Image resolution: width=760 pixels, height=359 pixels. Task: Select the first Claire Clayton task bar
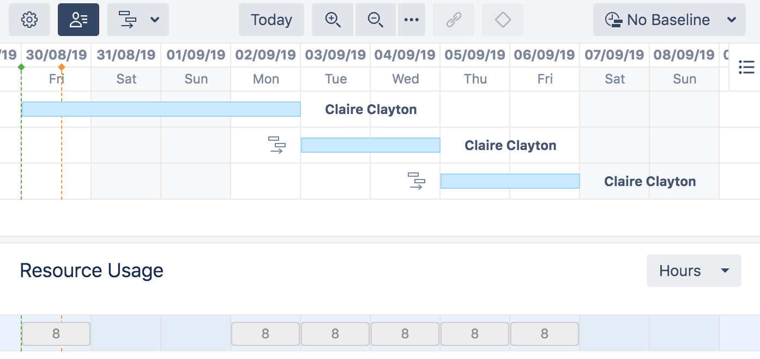pyautogui.click(x=161, y=109)
